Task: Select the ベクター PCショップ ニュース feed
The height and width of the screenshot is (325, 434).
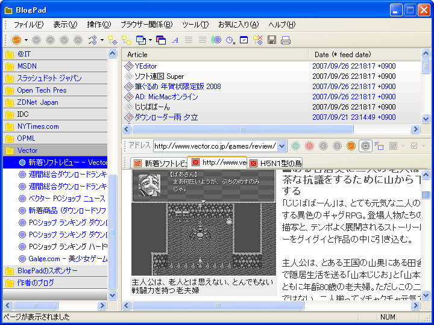Action: point(67,199)
